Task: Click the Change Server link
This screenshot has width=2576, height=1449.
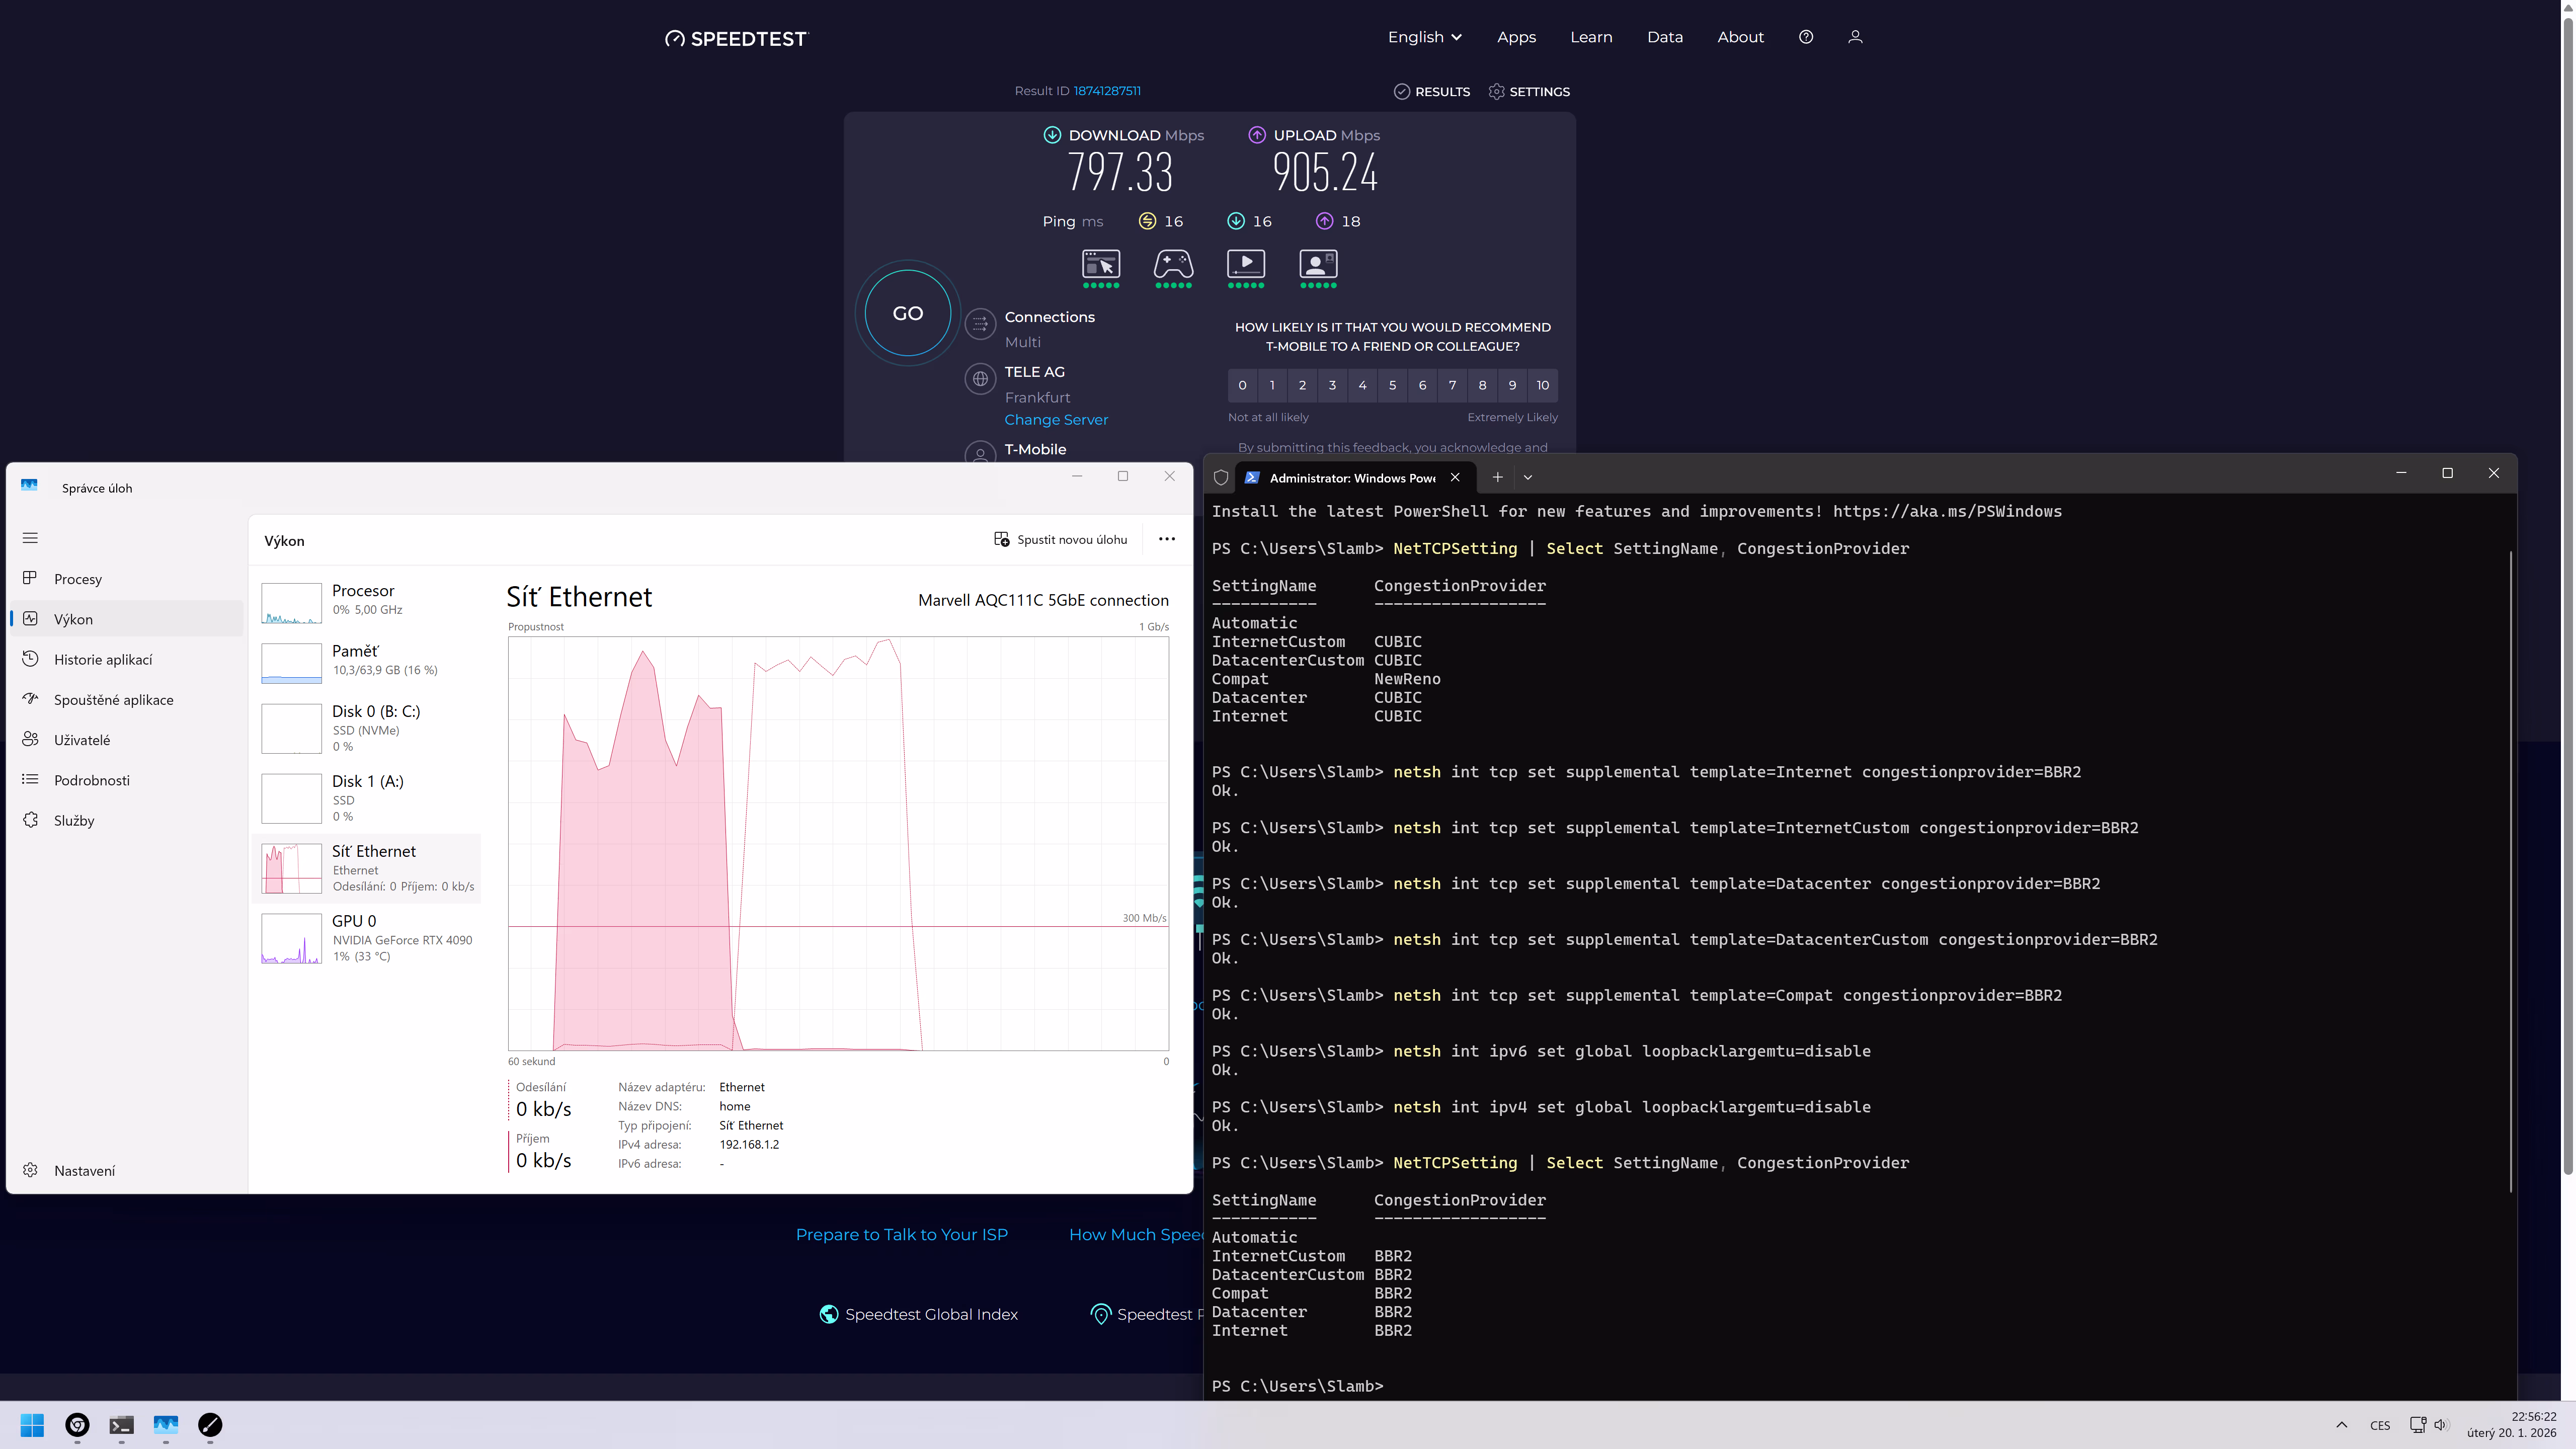Action: (x=1056, y=420)
